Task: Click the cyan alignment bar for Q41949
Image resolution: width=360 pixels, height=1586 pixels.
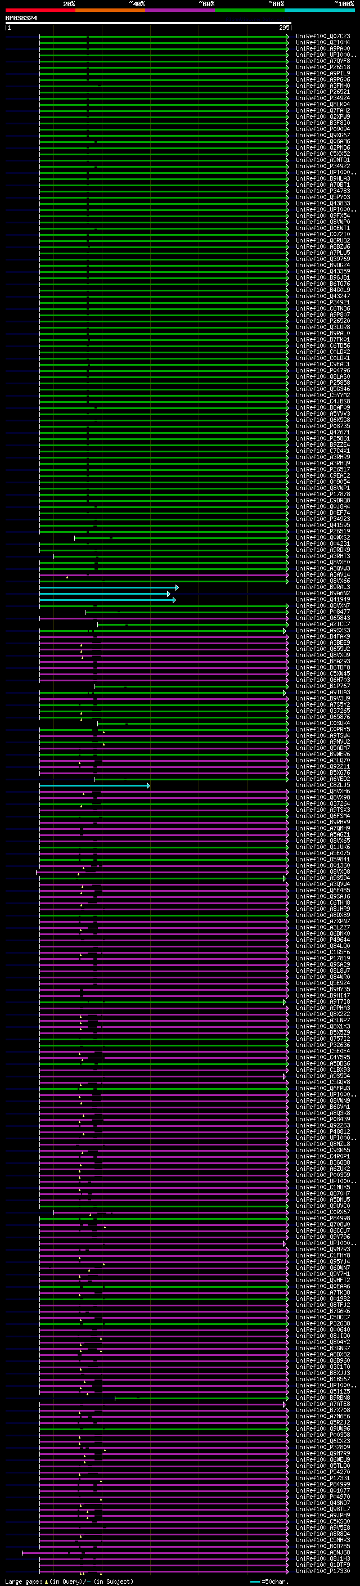Action: pos(107,600)
